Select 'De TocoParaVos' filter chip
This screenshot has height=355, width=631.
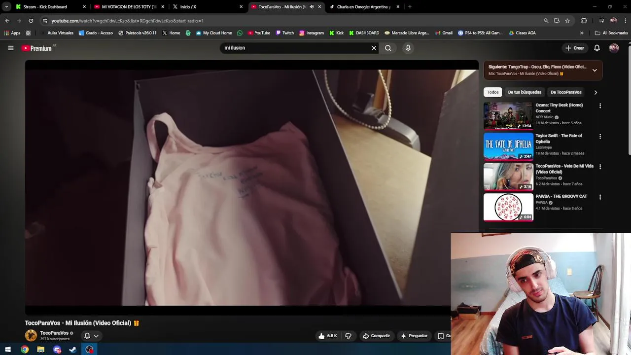566,92
